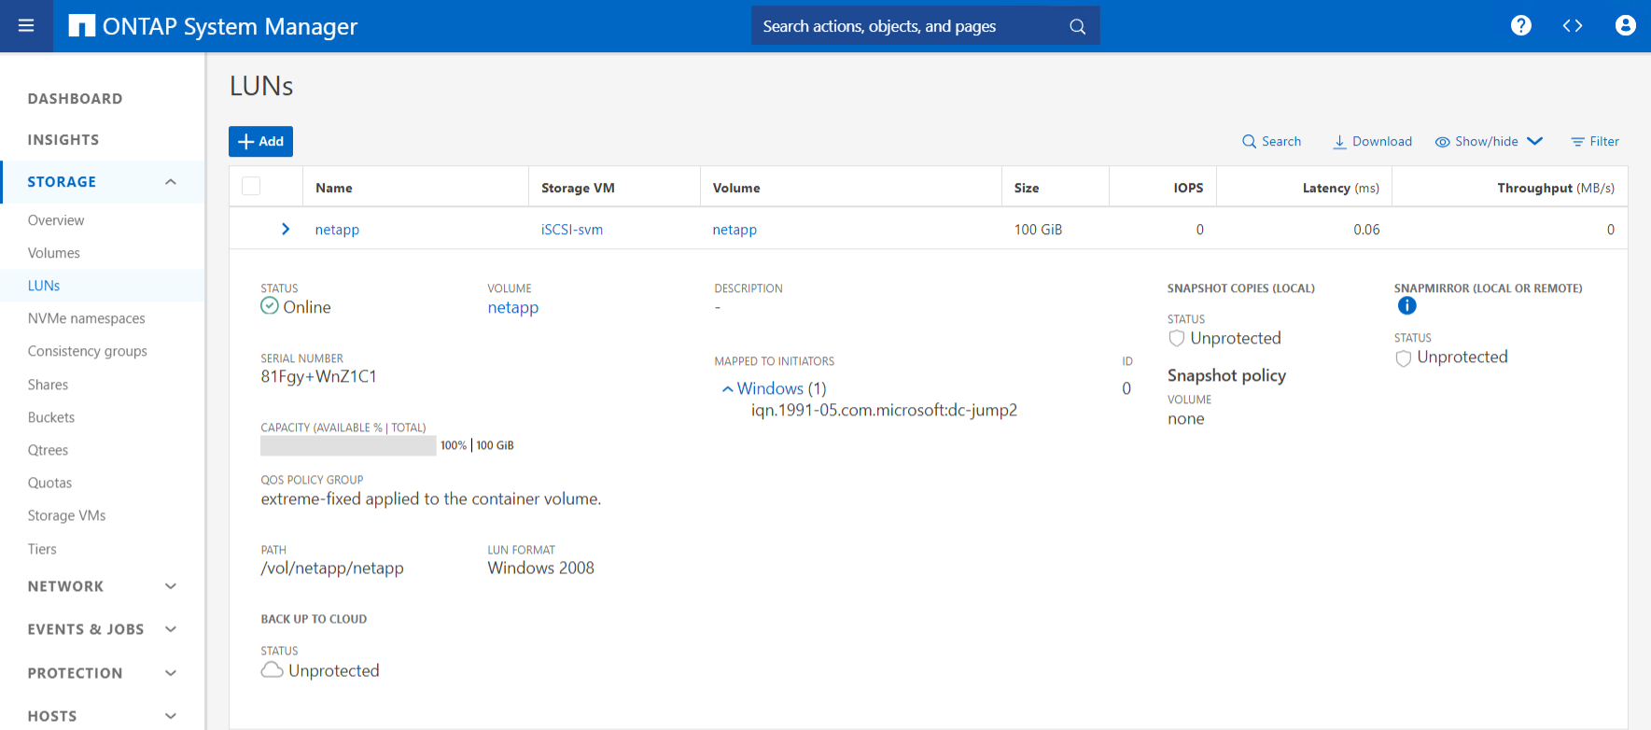Click the Windows (1) initiator group link

pyautogui.click(x=781, y=388)
